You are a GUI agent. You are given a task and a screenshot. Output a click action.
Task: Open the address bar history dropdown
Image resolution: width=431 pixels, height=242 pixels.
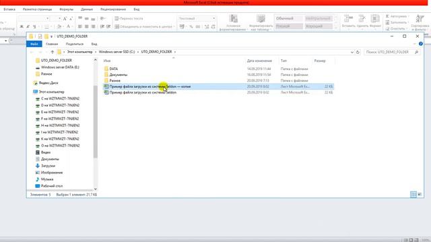(x=352, y=52)
